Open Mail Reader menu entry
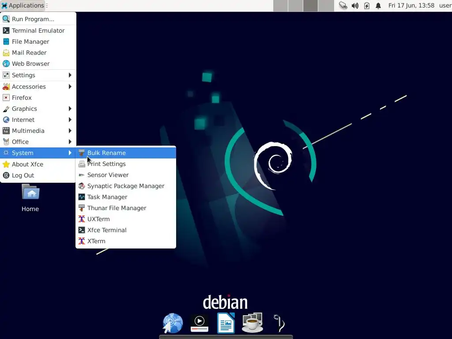 (x=38, y=53)
